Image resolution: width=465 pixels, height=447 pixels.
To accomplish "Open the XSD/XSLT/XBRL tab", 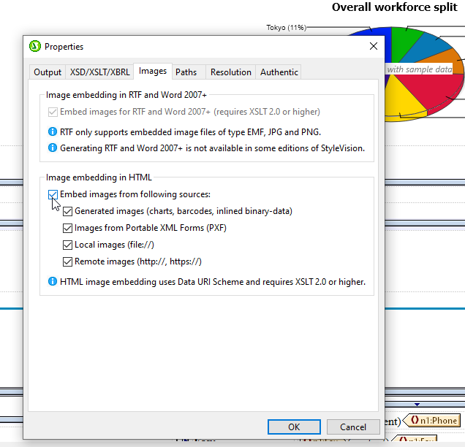I will point(99,72).
